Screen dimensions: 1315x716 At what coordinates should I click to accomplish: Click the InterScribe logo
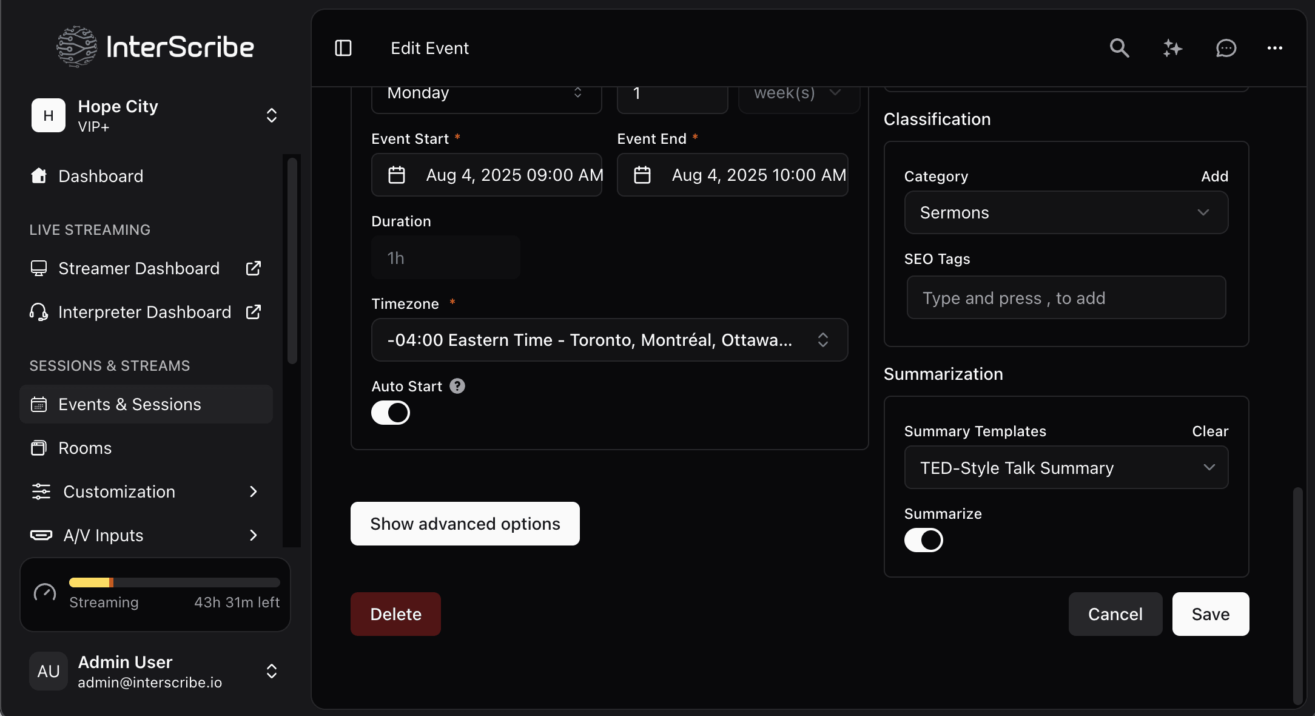click(155, 47)
